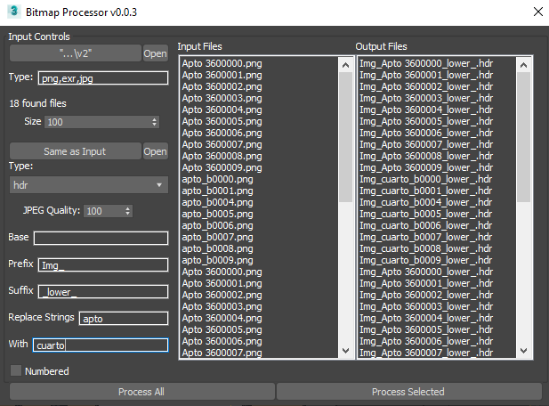Click the input folder path button "...\v2"
Image resolution: width=549 pixels, height=406 pixels.
76,53
